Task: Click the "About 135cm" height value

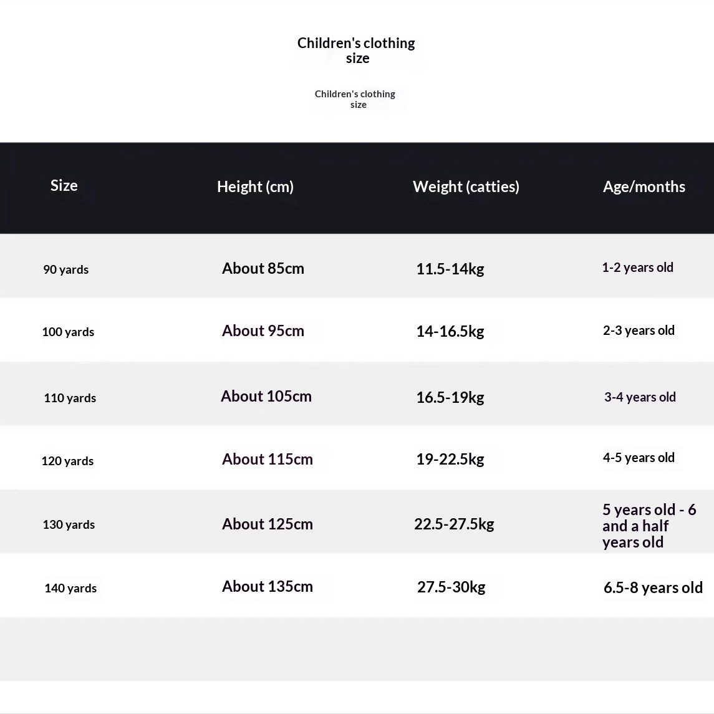Action: click(268, 586)
